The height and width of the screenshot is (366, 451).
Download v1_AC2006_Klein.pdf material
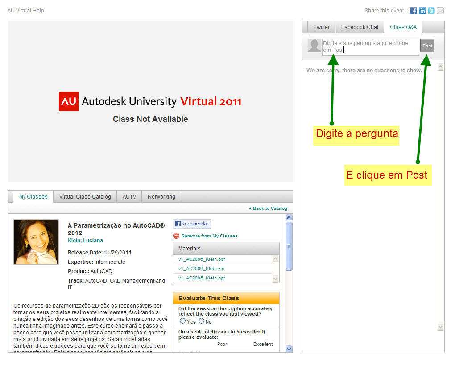click(202, 259)
